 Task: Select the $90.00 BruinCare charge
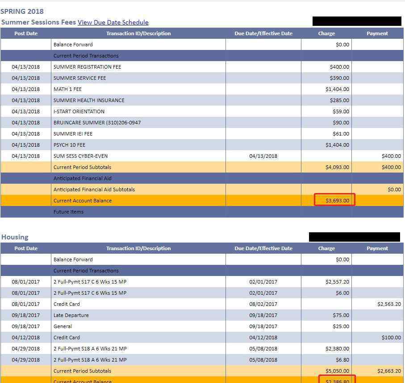341,123
